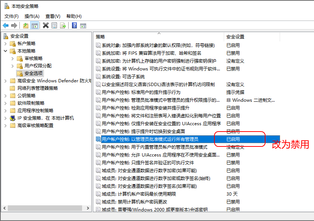Click the Export list toolbar icon

pyautogui.click(x=63, y=26)
